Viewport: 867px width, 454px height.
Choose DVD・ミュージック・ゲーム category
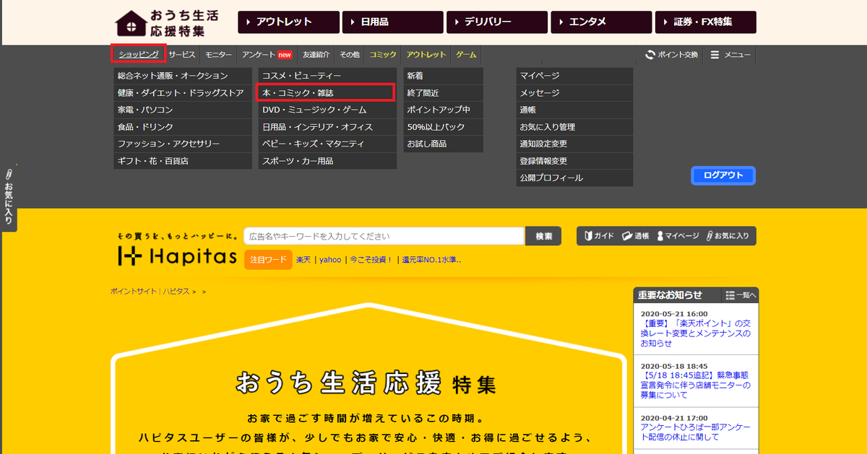(327, 110)
